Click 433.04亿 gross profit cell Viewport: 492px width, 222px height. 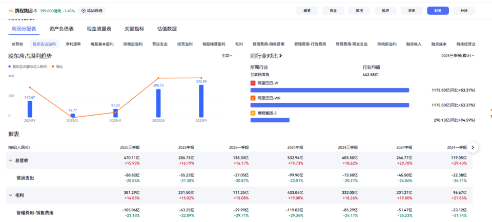point(295,192)
